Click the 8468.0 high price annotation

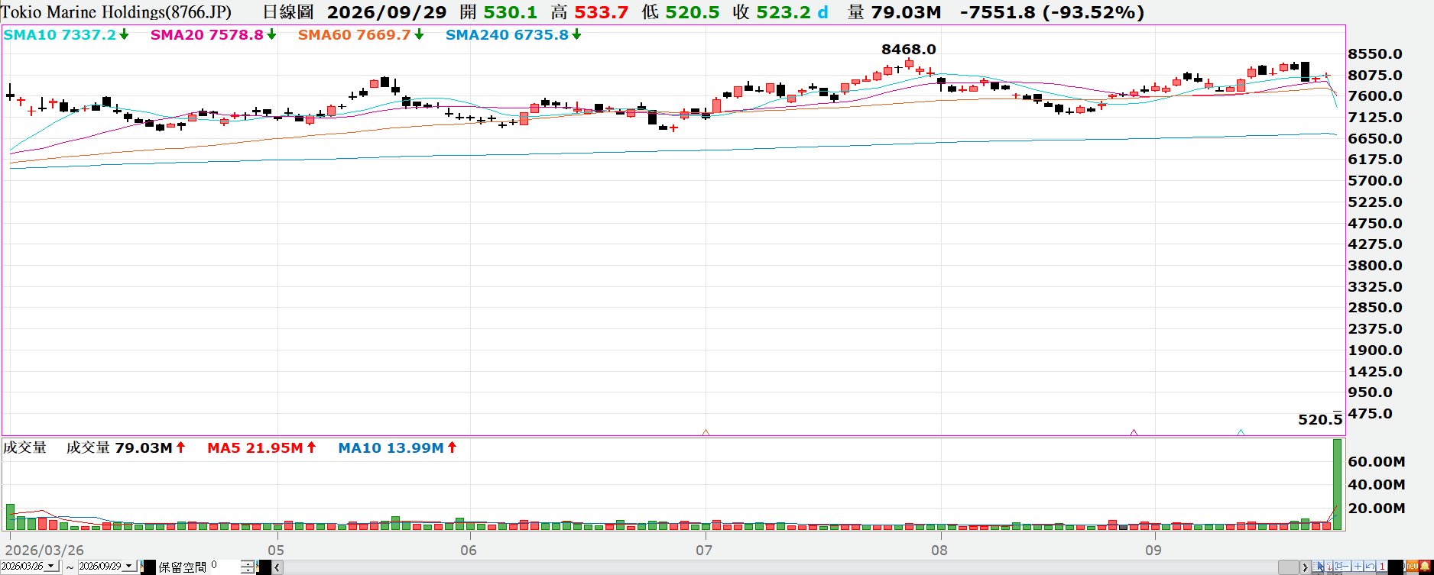[908, 50]
